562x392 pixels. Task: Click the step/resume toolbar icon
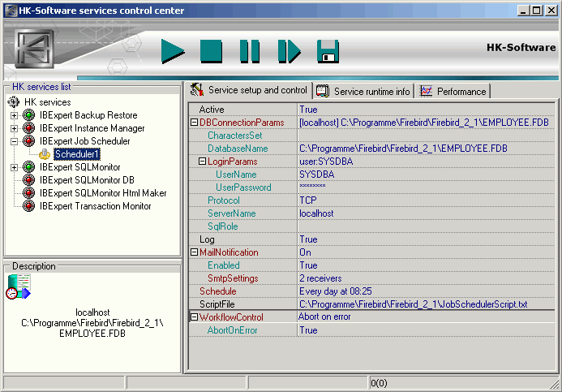tap(289, 51)
